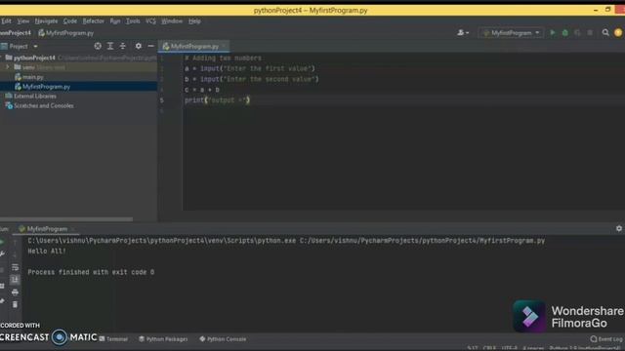Viewport: 625px width, 351px height.
Task: Open the Terminal tool window
Action: (x=113, y=339)
